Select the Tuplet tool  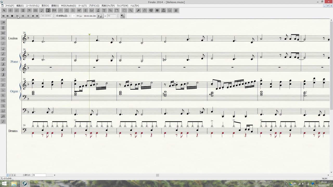[60, 10]
